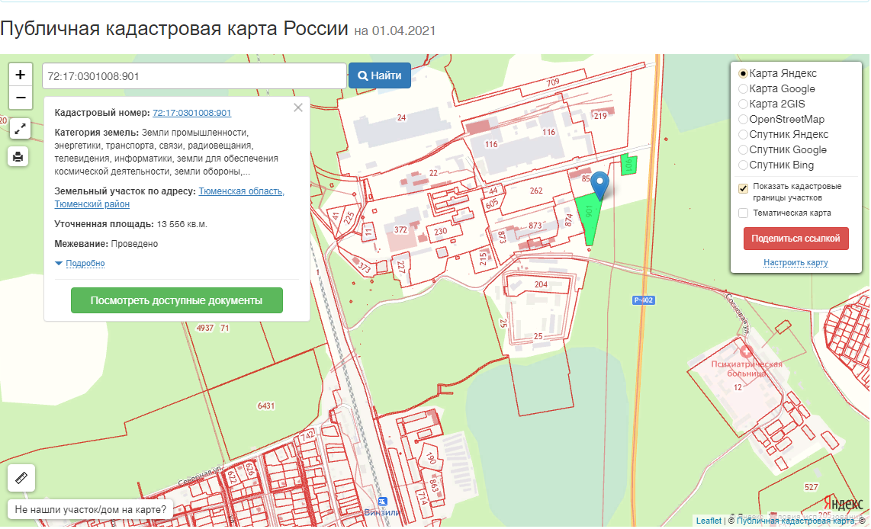Click the Найти search button
Image resolution: width=871 pixels, height=529 pixels.
pos(380,75)
